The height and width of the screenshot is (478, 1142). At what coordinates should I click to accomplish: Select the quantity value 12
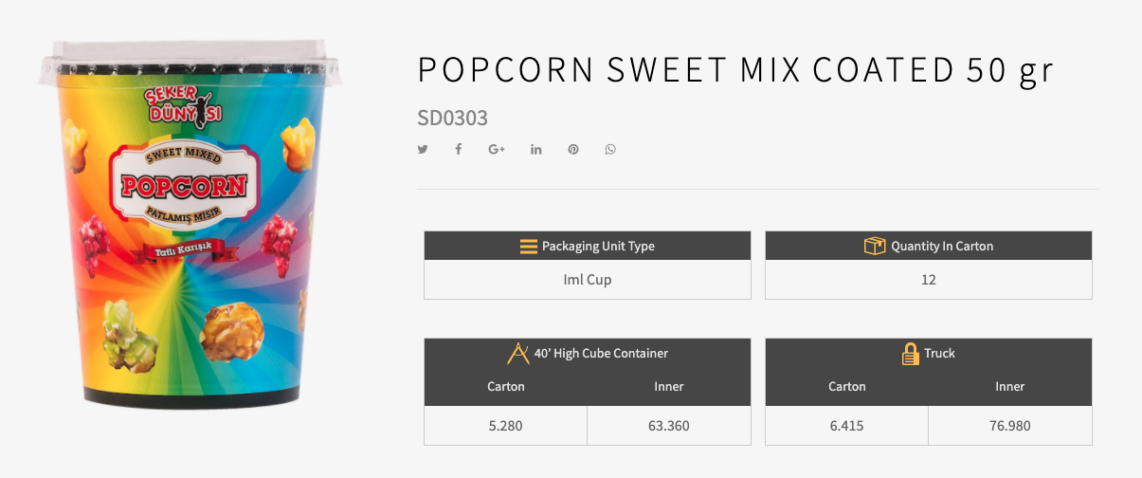pyautogui.click(x=929, y=280)
